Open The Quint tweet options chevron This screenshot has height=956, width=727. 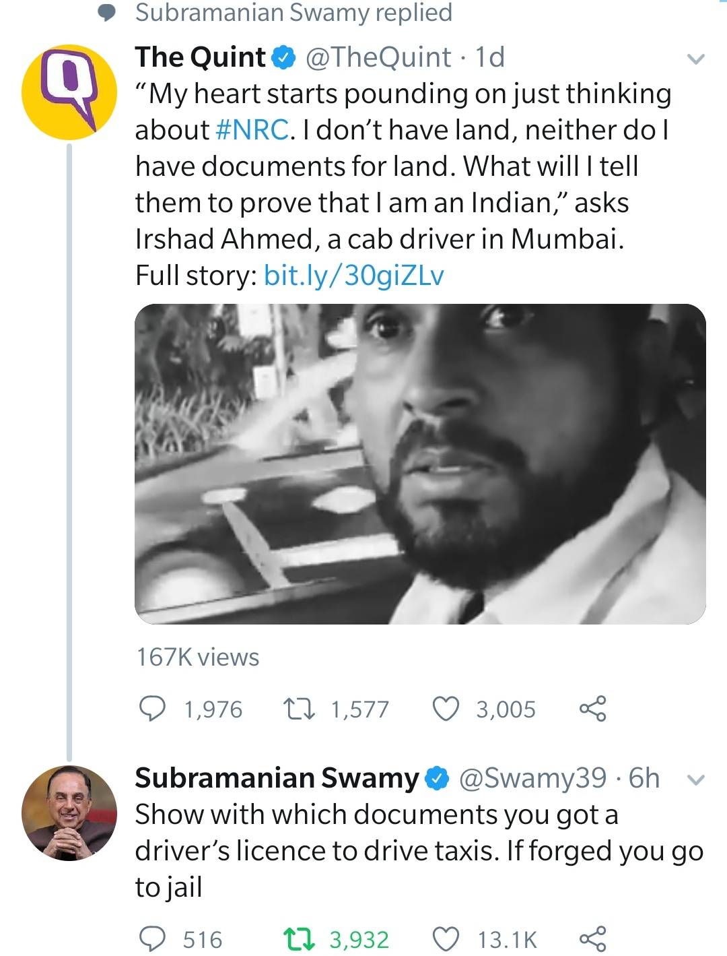[x=695, y=59]
